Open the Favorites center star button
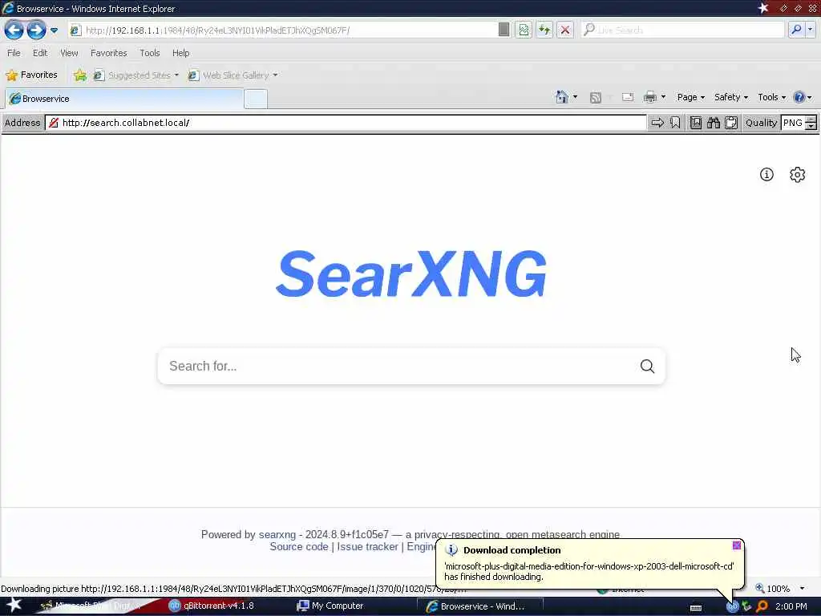 pyautogui.click(x=31, y=75)
